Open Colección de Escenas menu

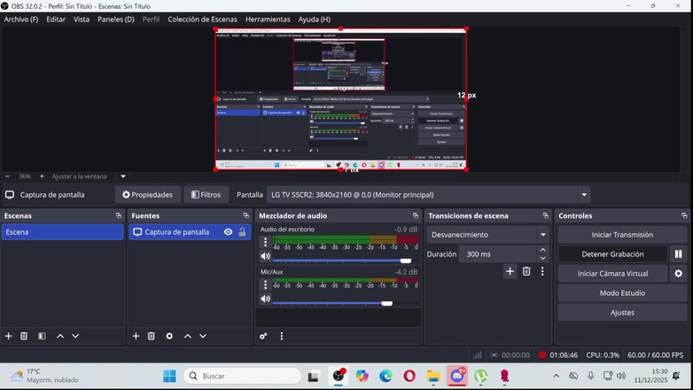(202, 19)
